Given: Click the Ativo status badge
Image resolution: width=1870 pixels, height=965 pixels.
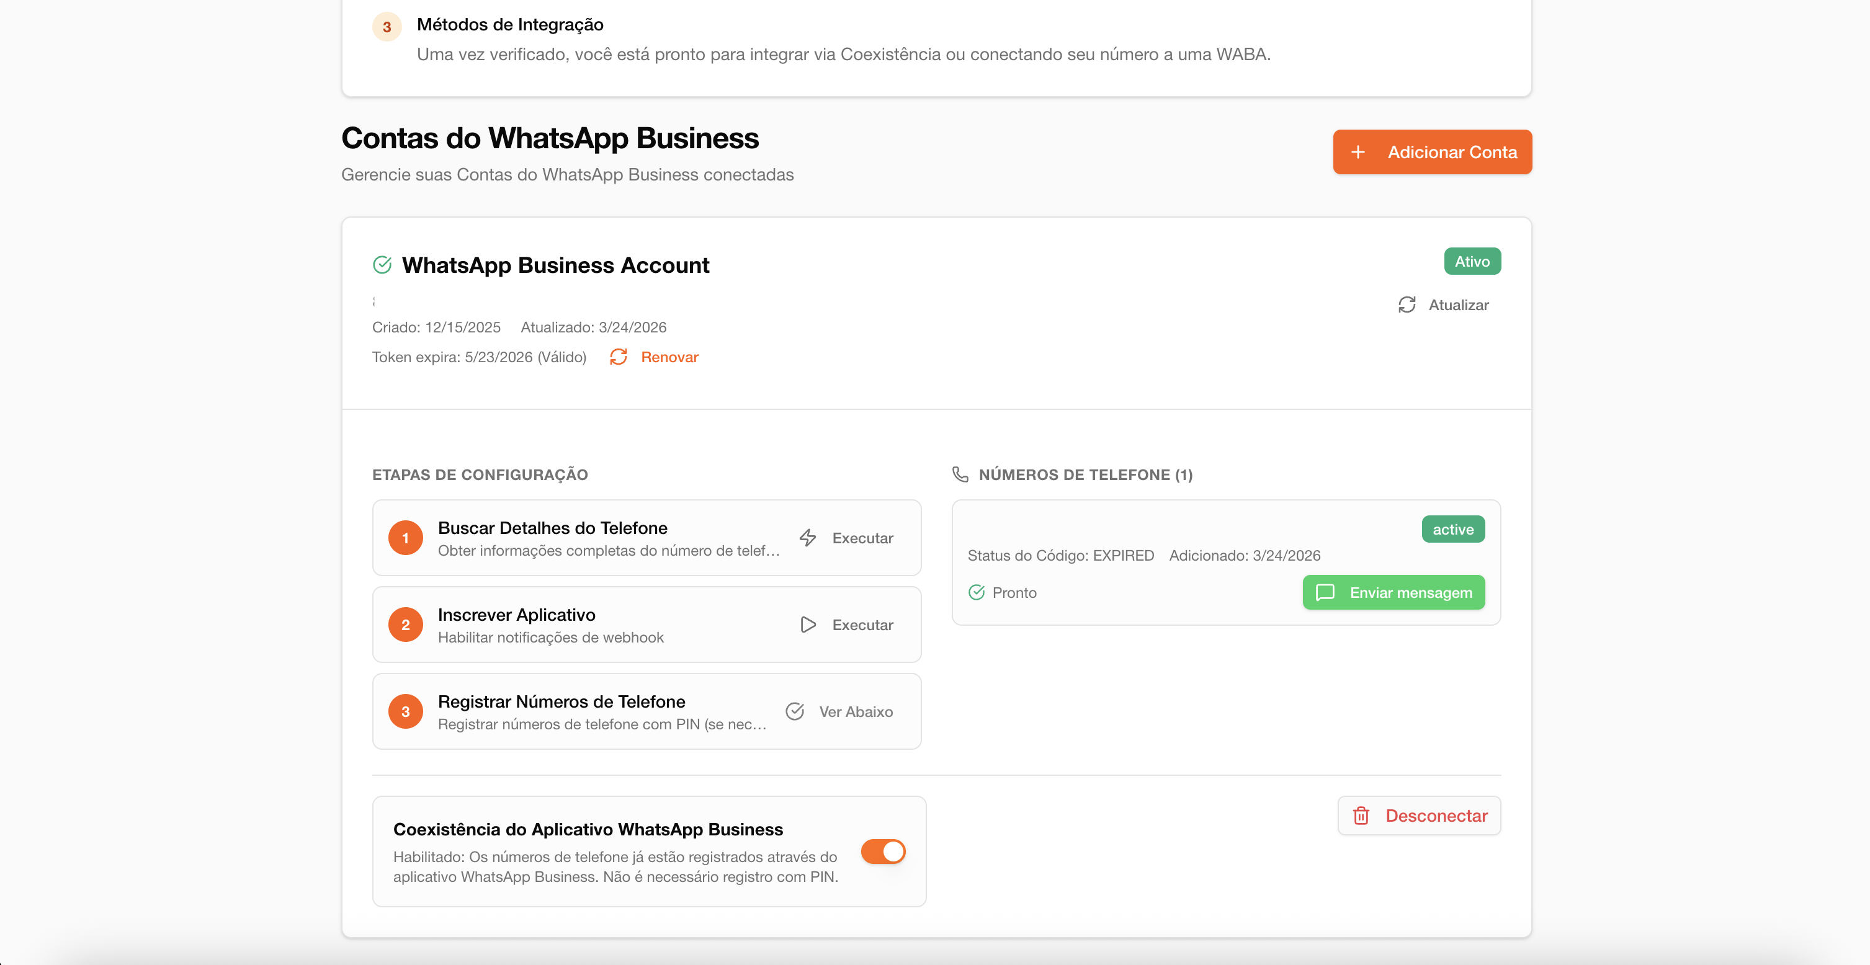Looking at the screenshot, I should point(1472,261).
